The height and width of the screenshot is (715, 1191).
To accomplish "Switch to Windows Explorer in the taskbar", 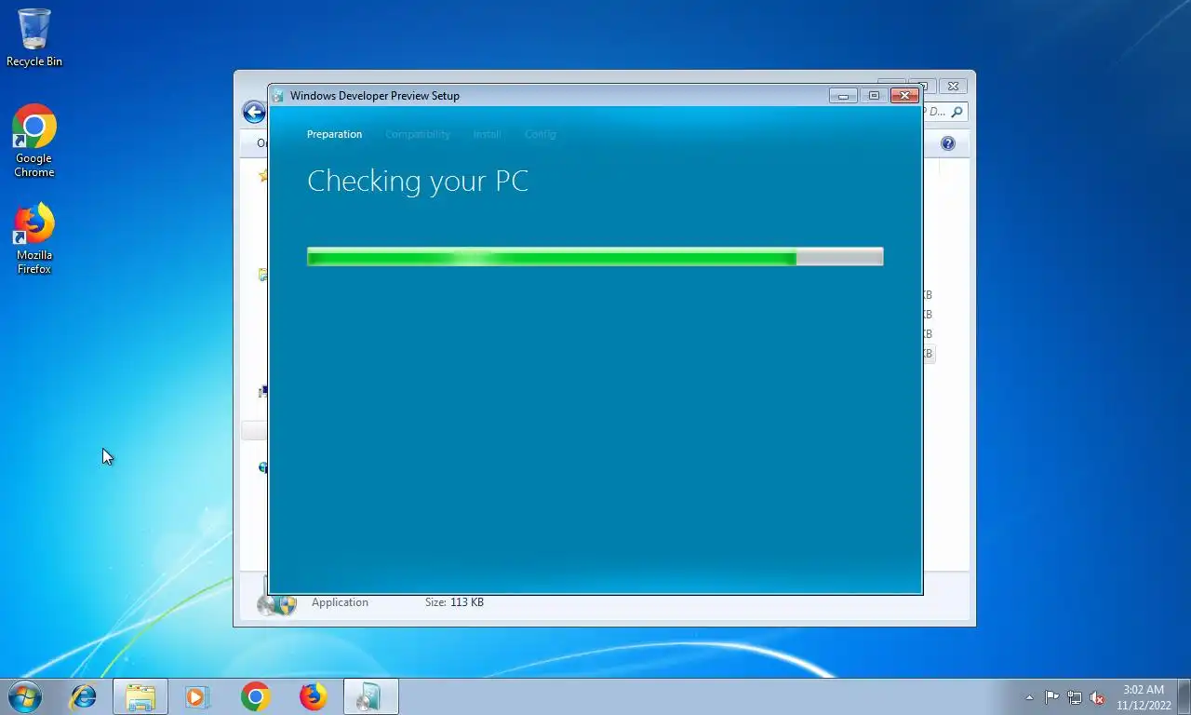I will pos(141,696).
